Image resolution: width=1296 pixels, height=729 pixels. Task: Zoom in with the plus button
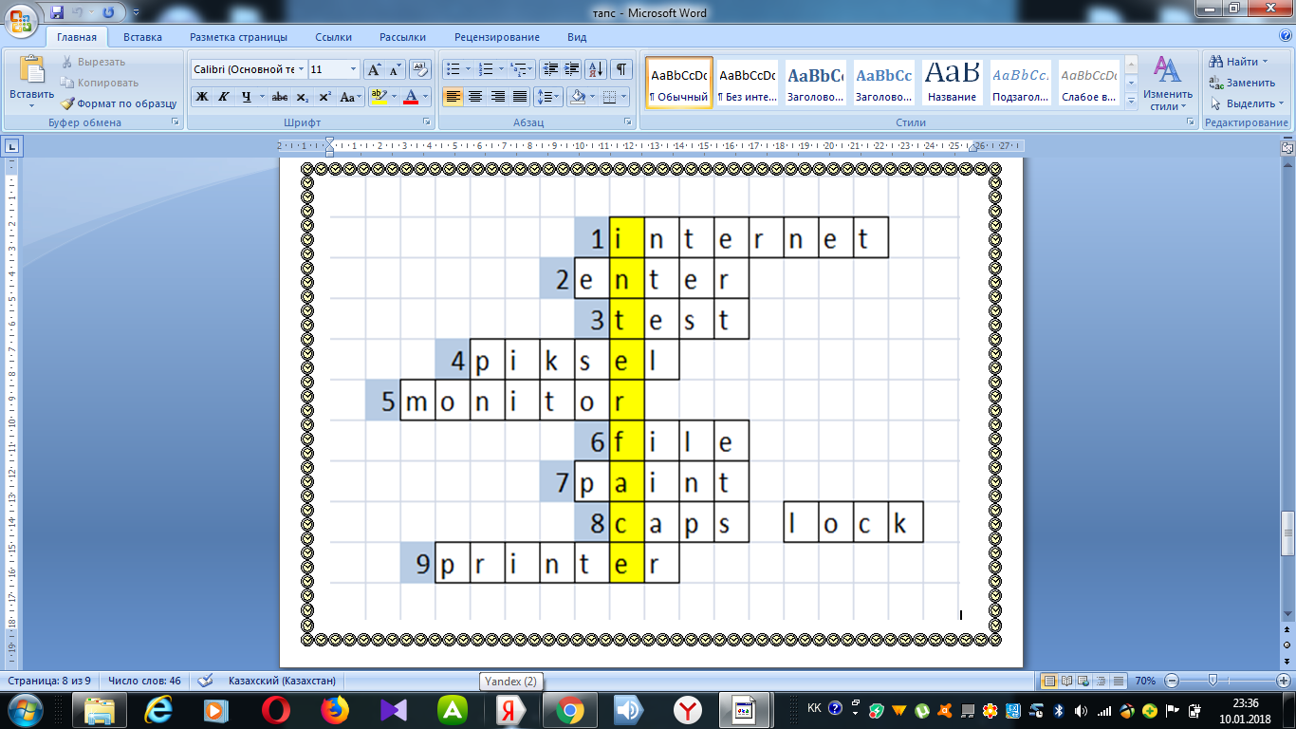tap(1284, 681)
